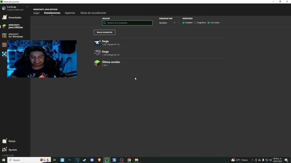This screenshot has width=291, height=163.
Task: Open the Notas section in sidebar
Action: click(x=9, y=141)
